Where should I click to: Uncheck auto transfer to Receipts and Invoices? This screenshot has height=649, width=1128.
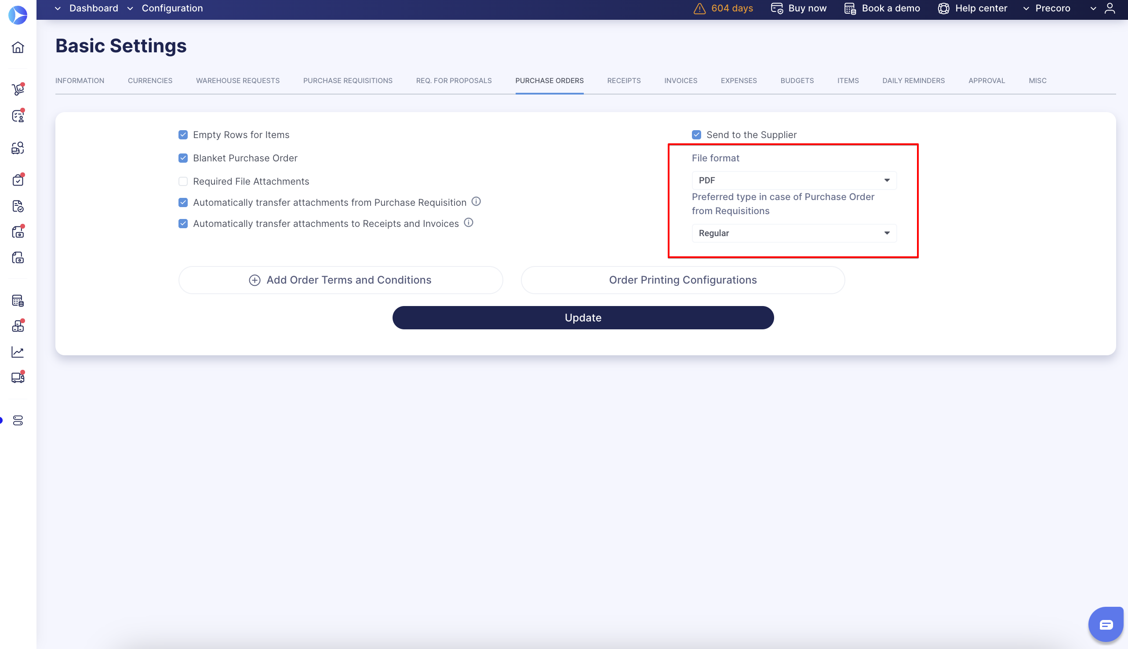tap(183, 223)
